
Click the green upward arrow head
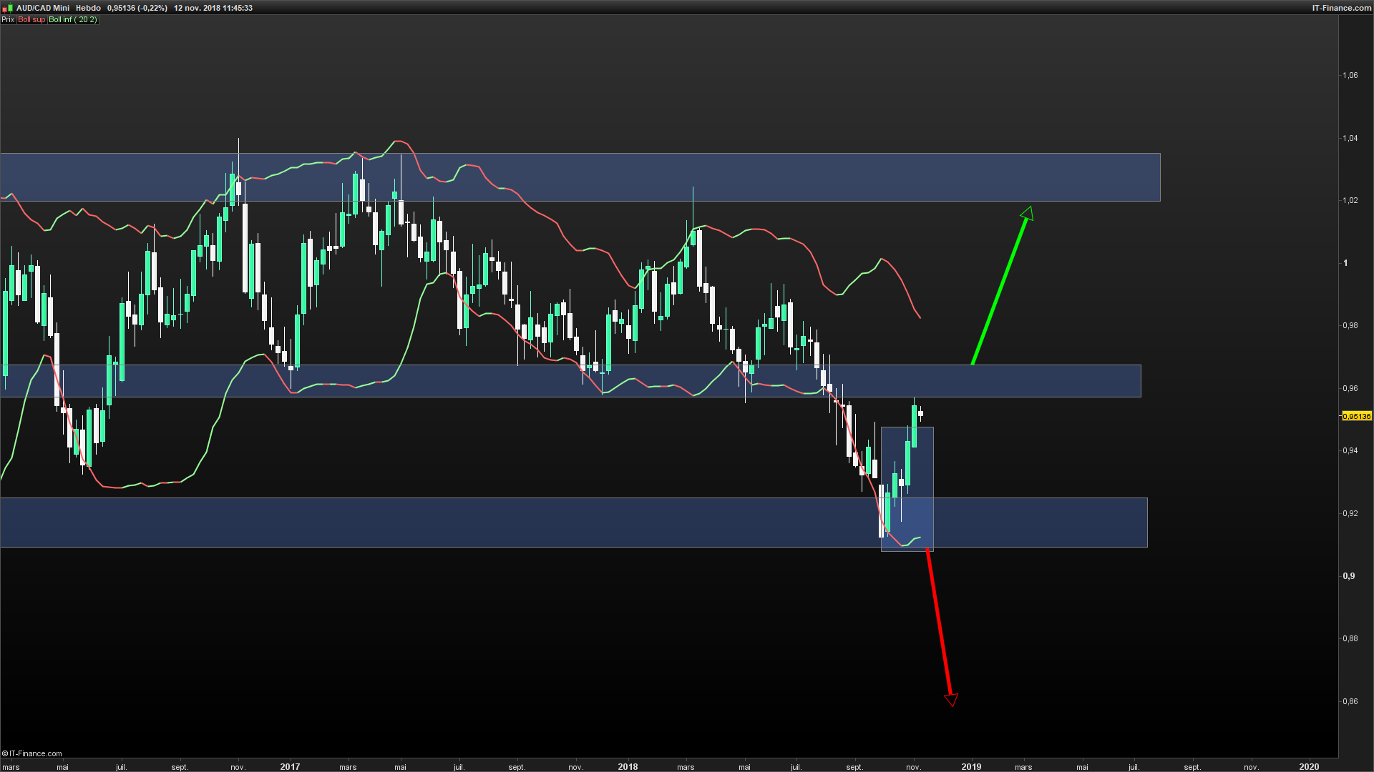pyautogui.click(x=1028, y=212)
